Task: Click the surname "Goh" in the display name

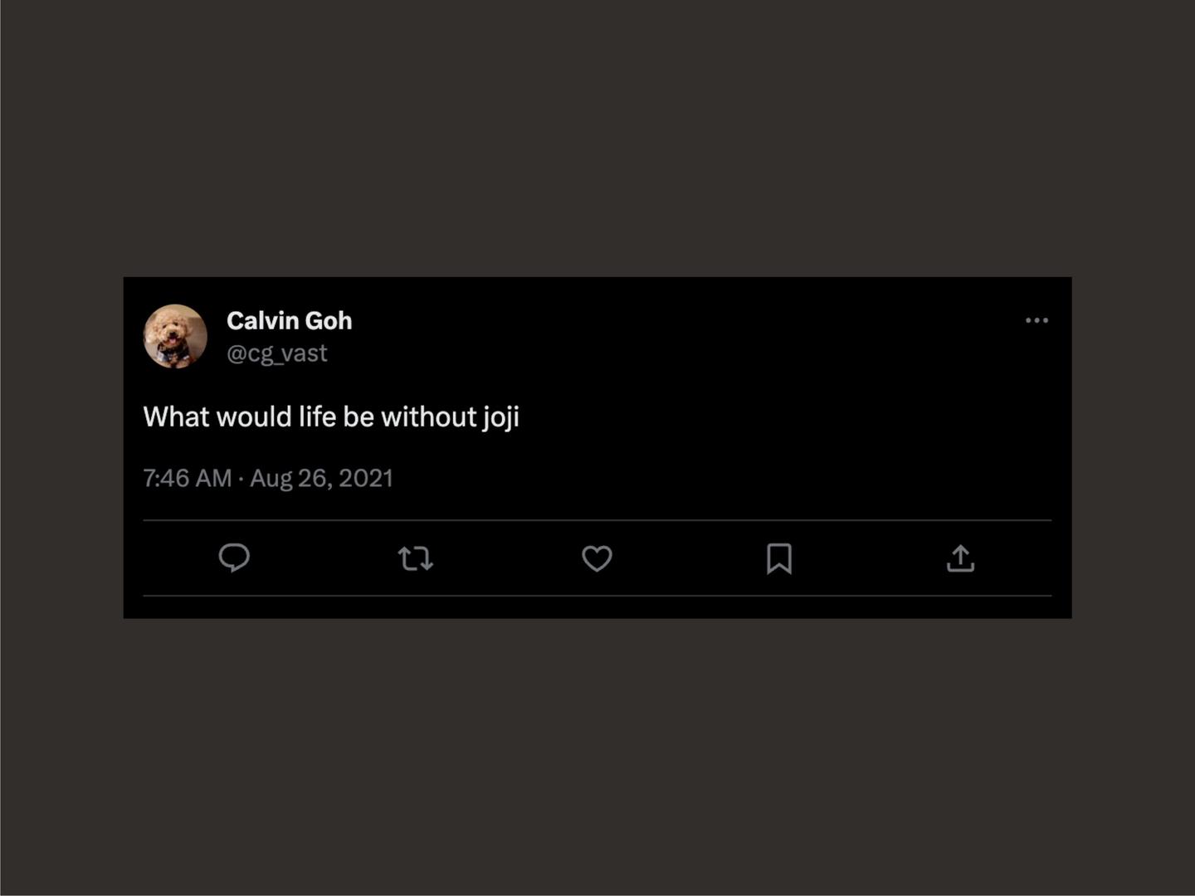Action: point(329,320)
